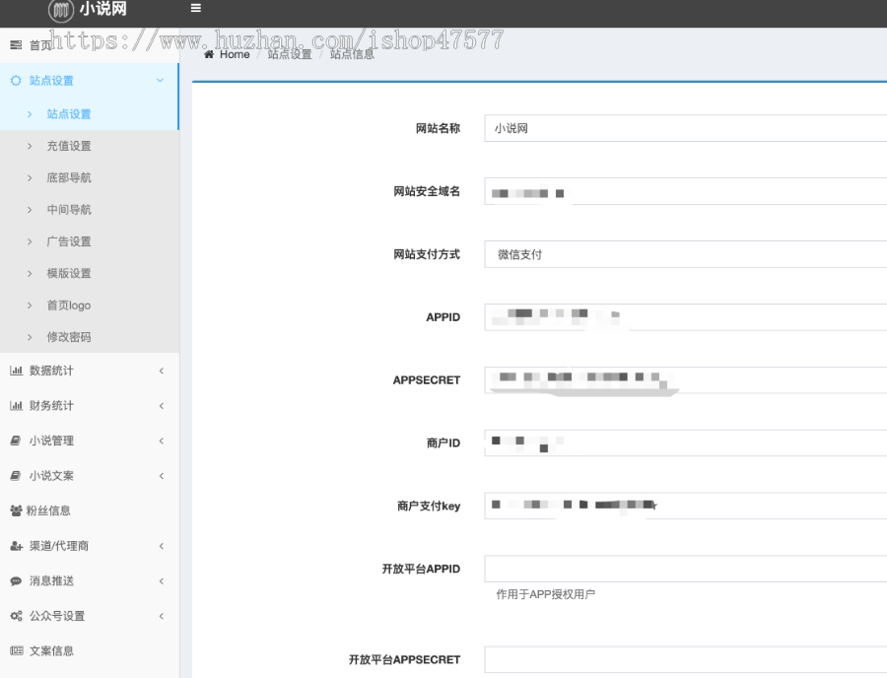
Task: Go to 粉丝信息 in sidebar
Action: [90, 510]
